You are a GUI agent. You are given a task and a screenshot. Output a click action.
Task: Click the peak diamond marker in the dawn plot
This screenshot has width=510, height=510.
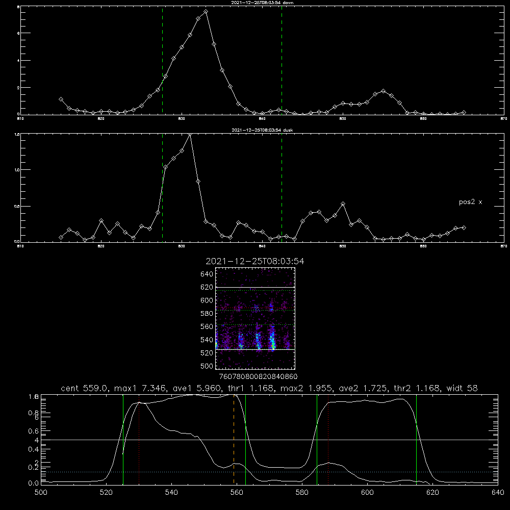pyautogui.click(x=206, y=12)
